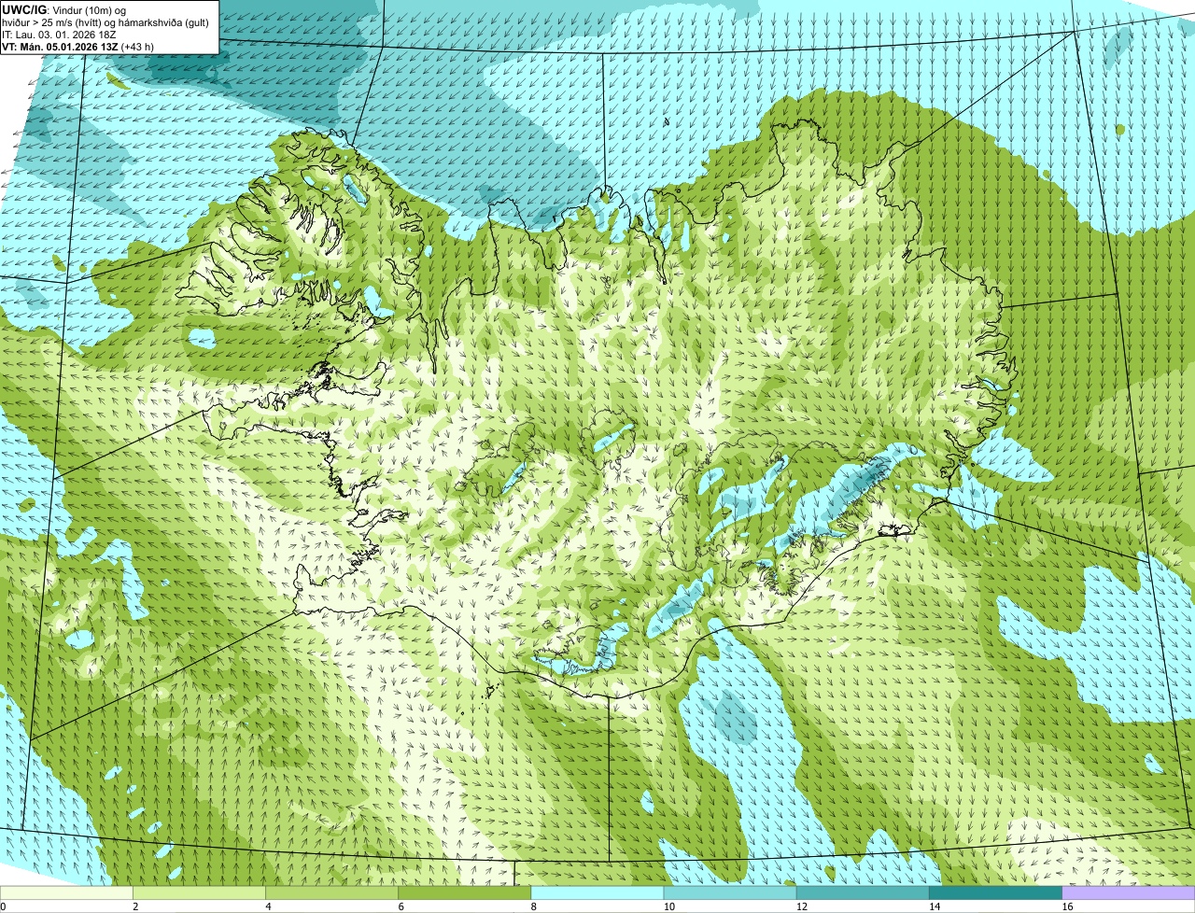1195x913 pixels.
Task: Select the pale yellow 0–2 m/s color swatch
Action: pyautogui.click(x=66, y=892)
